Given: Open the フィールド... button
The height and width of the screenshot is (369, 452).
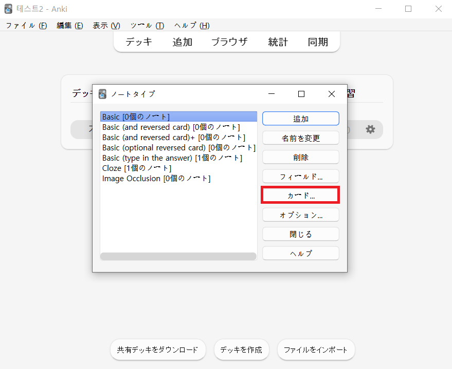Looking at the screenshot, I should tap(301, 177).
